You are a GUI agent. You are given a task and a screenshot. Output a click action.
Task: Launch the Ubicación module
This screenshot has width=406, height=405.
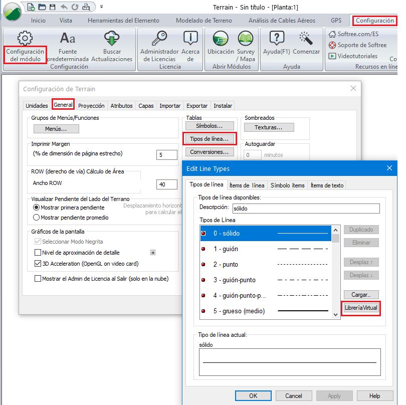[x=221, y=38]
